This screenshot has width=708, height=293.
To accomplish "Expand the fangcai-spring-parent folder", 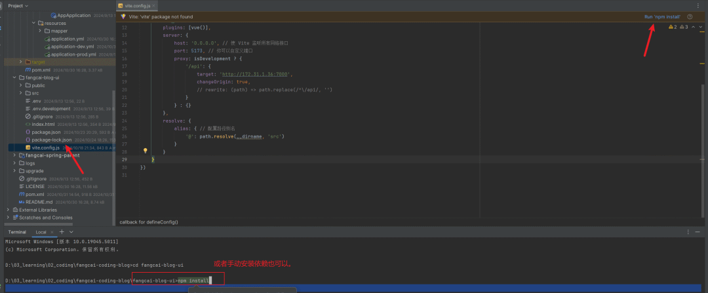I will [14, 155].
